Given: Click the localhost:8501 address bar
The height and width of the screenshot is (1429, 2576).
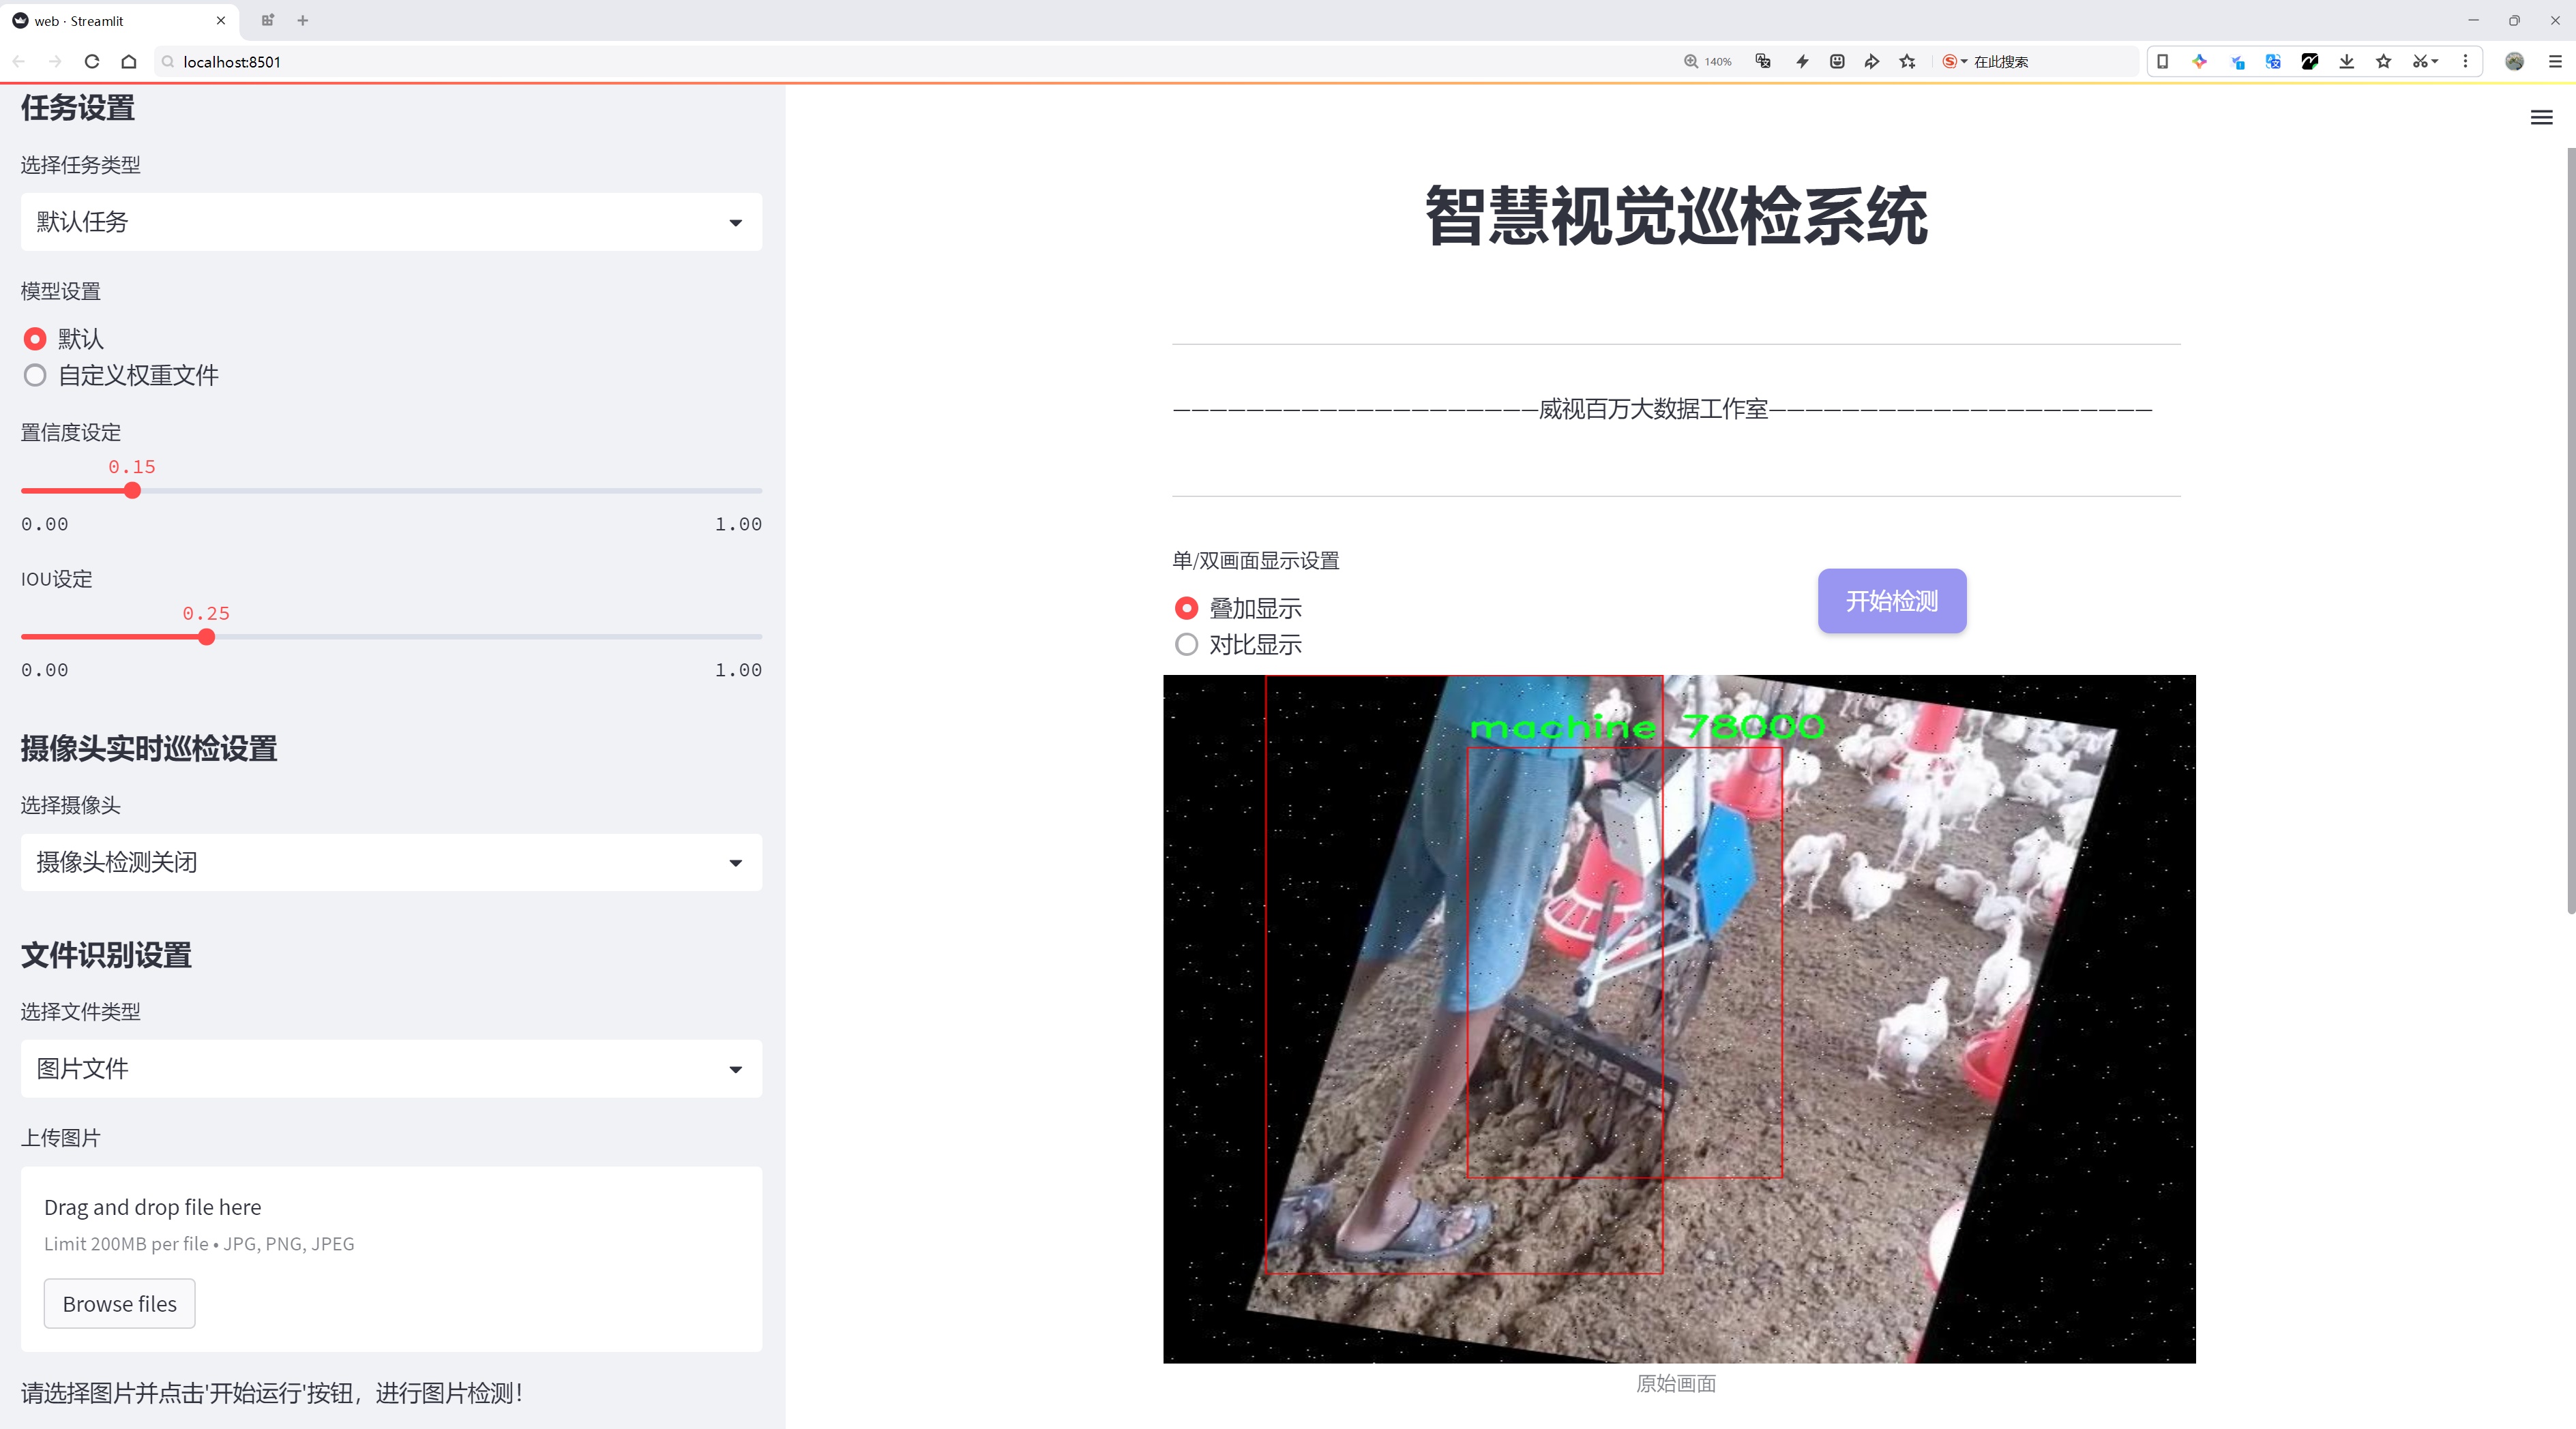Looking at the screenshot, I should click(x=230, y=61).
